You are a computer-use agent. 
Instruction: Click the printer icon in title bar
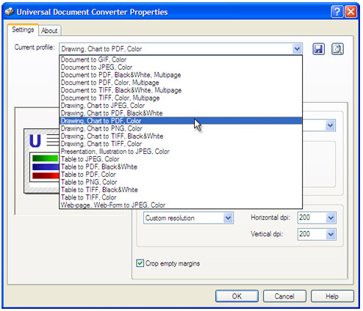pyautogui.click(x=10, y=12)
